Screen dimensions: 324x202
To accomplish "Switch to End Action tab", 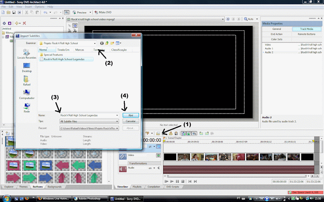I will click(277, 34).
